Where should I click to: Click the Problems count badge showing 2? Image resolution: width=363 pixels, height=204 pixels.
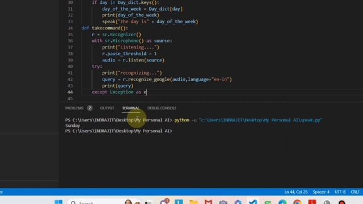(x=90, y=108)
